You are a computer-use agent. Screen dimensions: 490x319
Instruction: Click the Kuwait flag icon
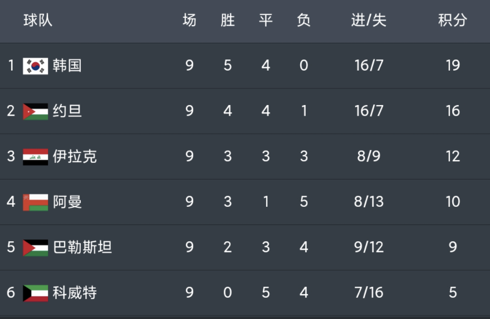36,293
